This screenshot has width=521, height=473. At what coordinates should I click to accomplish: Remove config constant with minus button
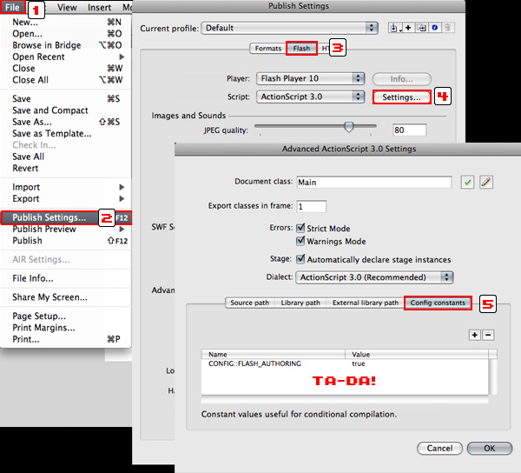coord(488,335)
